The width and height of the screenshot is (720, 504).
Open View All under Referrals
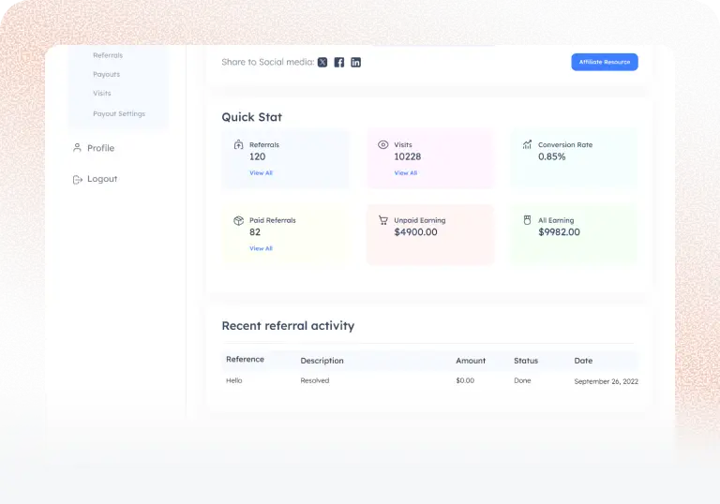click(261, 173)
